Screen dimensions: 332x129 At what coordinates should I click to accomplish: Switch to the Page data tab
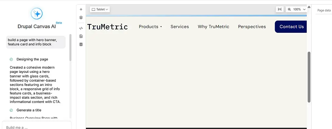(324, 10)
